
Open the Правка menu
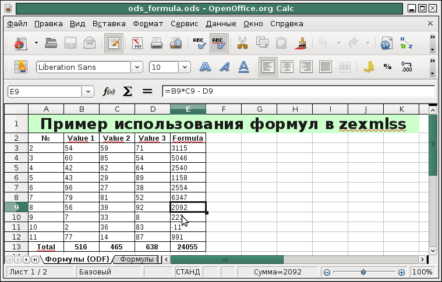(48, 24)
